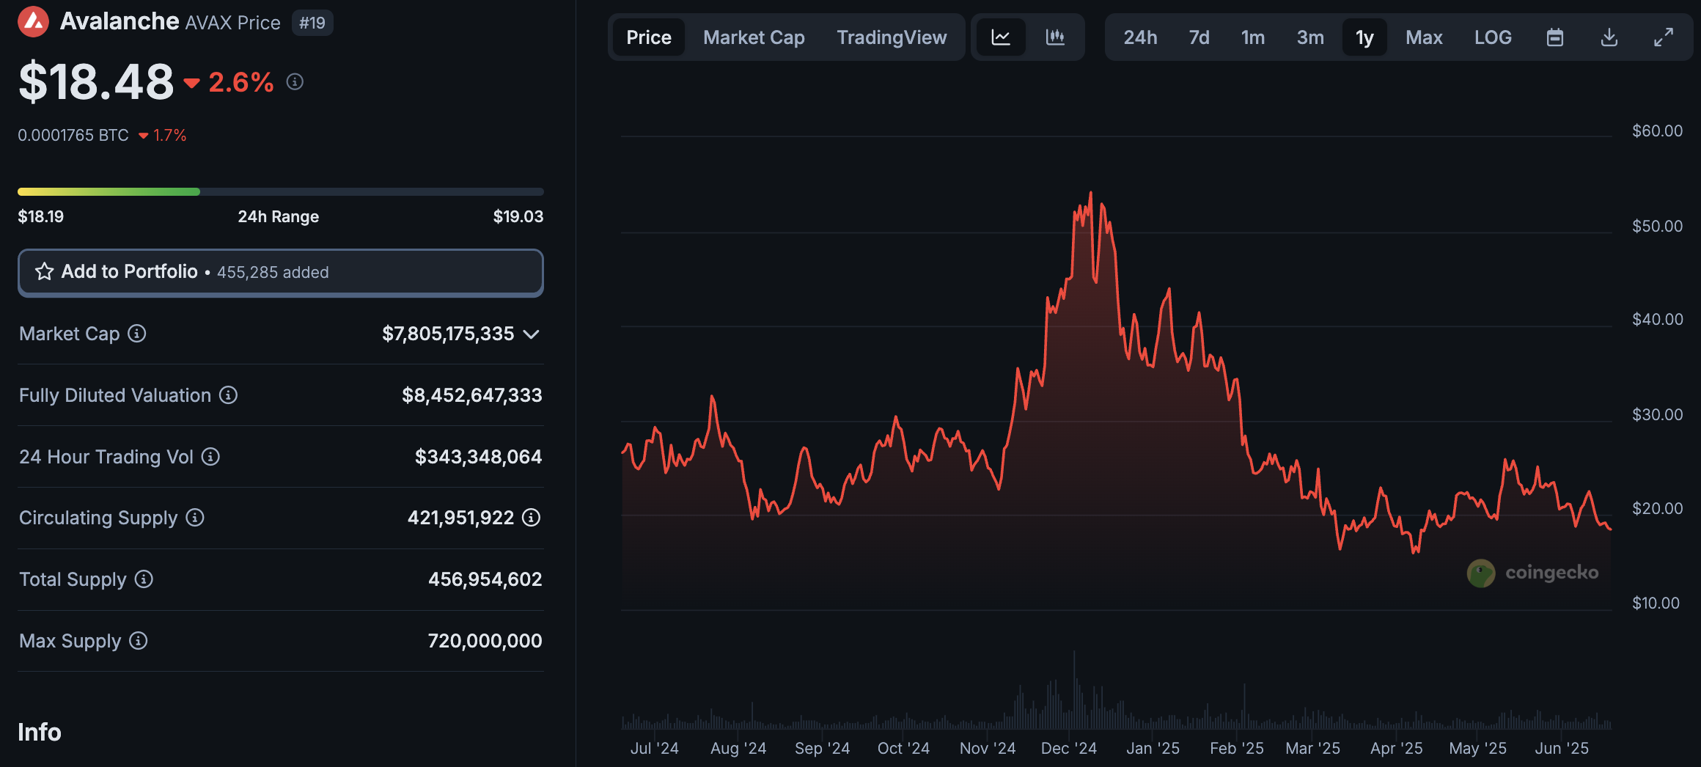1701x767 pixels.
Task: Click the $18.19 range low value
Action: 41,216
